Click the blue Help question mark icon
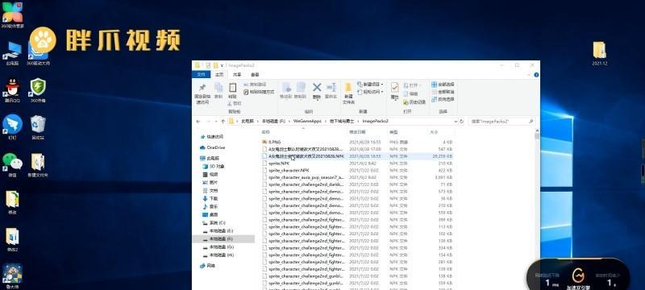Screen dimensions: 645x290 pos(536,75)
